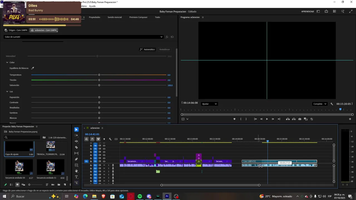
Task: Collapse the Color section
Action: click(7, 62)
